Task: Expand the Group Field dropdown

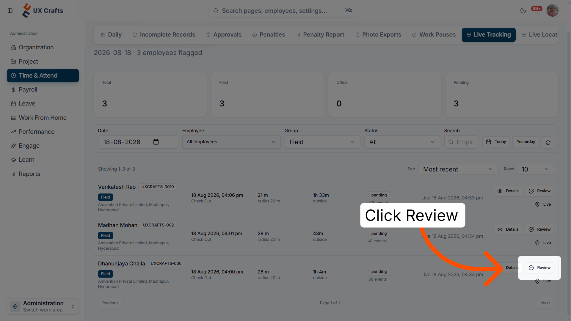Action: click(x=322, y=142)
